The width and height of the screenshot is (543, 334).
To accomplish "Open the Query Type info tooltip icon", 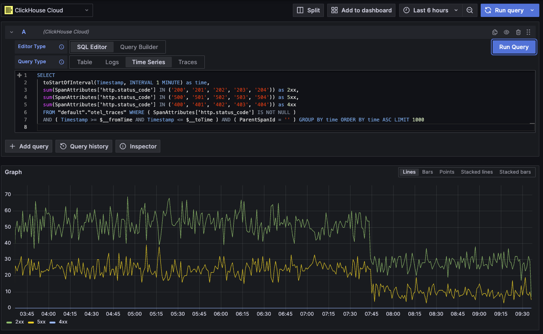I will tap(61, 61).
